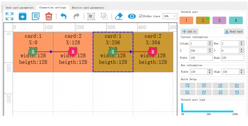Click the Column spinner arrows
The image size is (248, 126).
tap(210, 44)
